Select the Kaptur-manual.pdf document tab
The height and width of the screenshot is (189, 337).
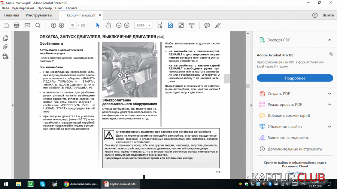(x=81, y=15)
